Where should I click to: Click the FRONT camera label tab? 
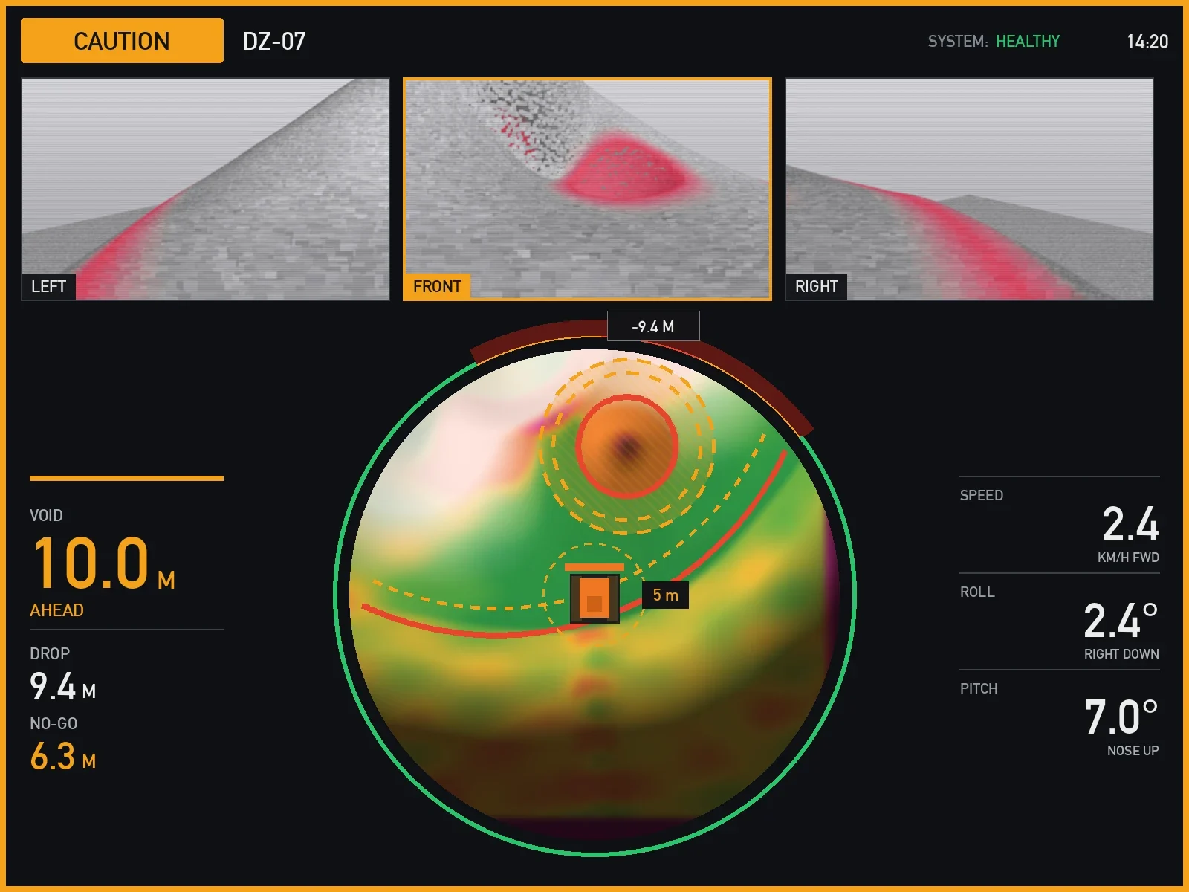tap(437, 286)
